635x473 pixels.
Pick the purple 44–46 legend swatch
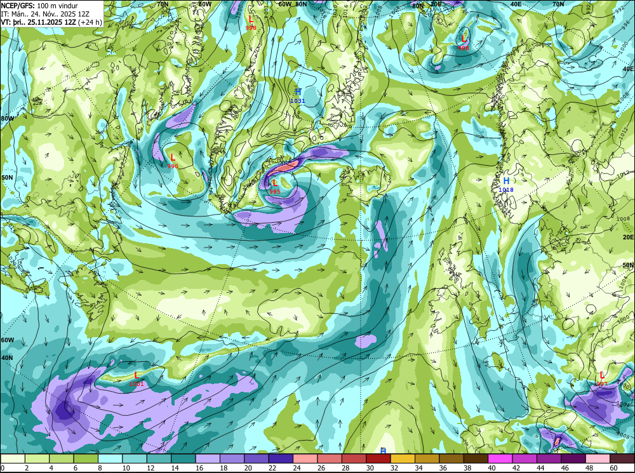(549, 458)
